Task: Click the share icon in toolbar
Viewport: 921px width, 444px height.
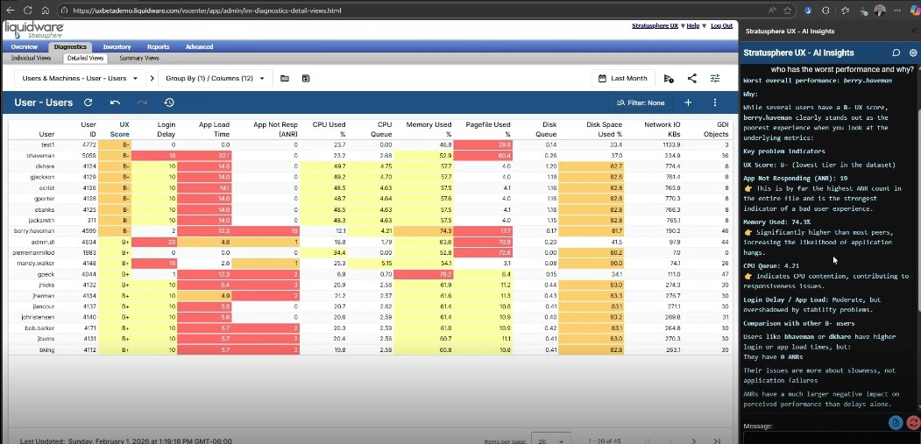Action: point(692,79)
